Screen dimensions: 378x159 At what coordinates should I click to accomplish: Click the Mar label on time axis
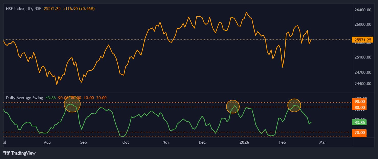pyautogui.click(x=323, y=142)
